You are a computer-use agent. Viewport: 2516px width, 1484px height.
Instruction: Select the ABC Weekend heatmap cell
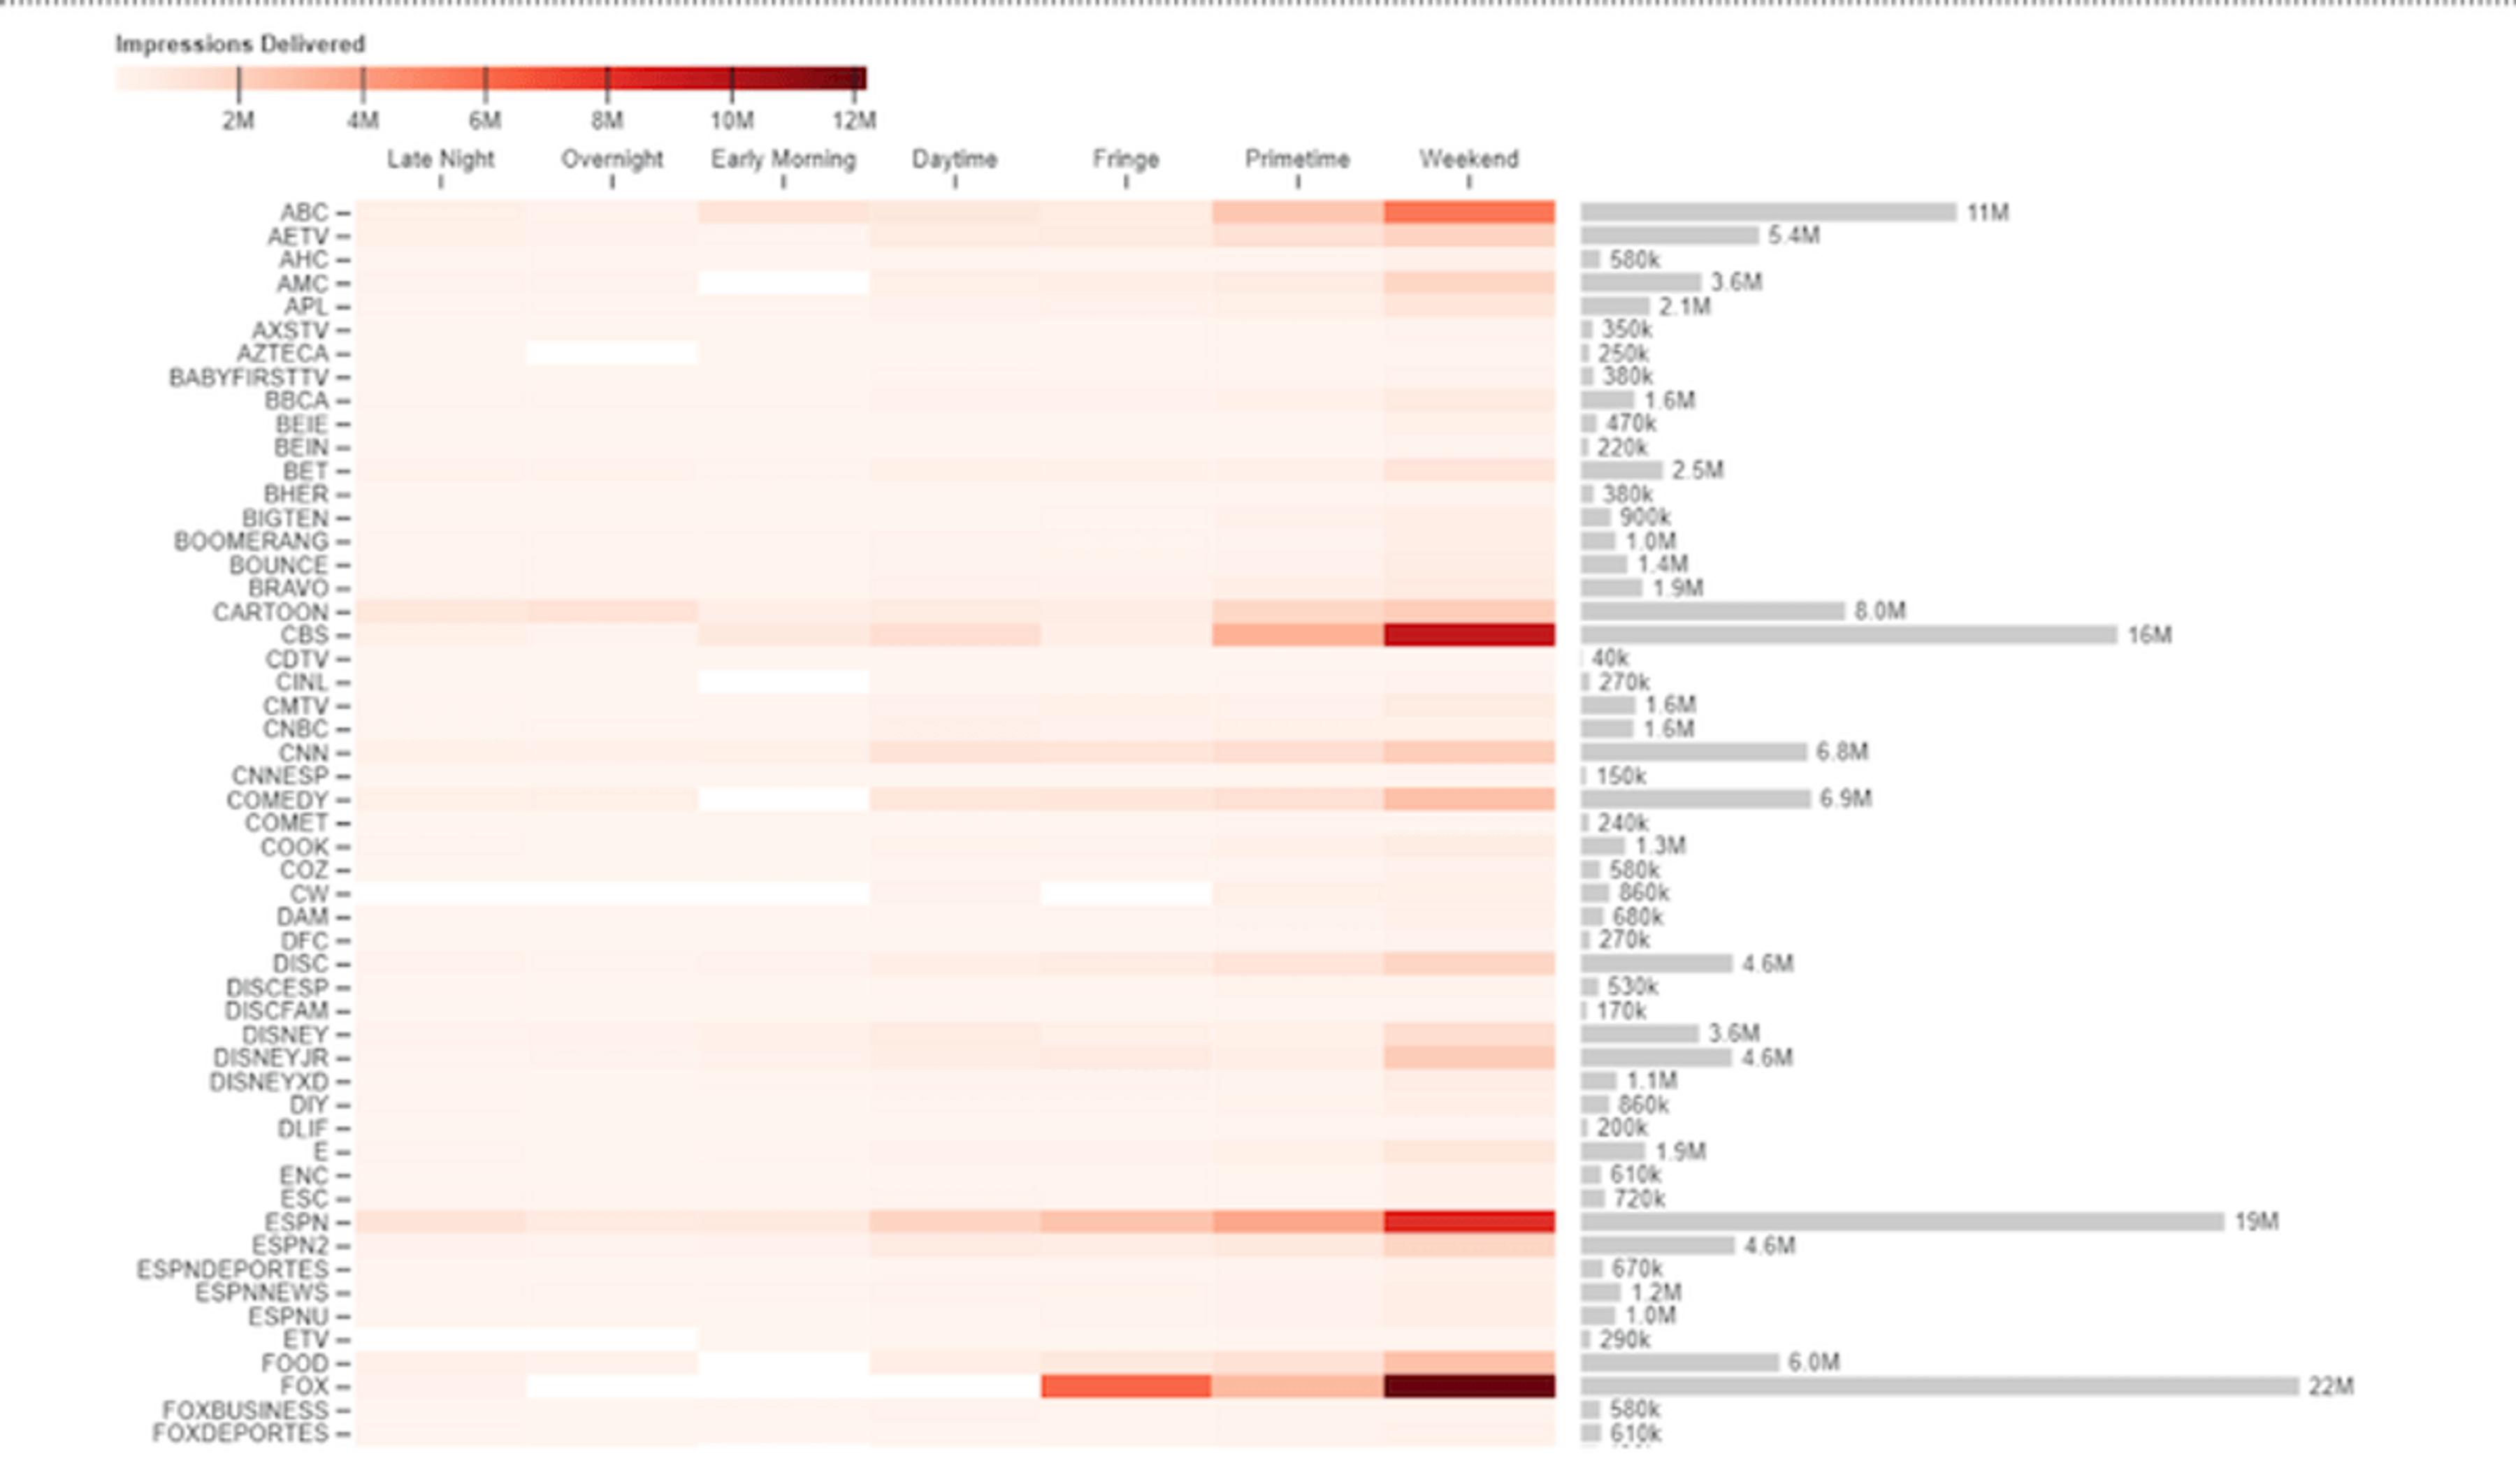pos(1468,212)
